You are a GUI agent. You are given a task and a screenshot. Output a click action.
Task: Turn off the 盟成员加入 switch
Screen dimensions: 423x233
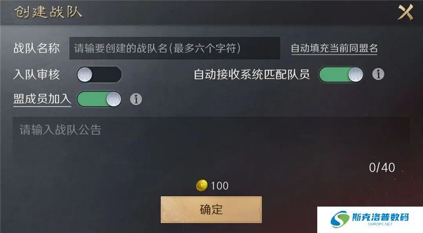click(x=99, y=99)
